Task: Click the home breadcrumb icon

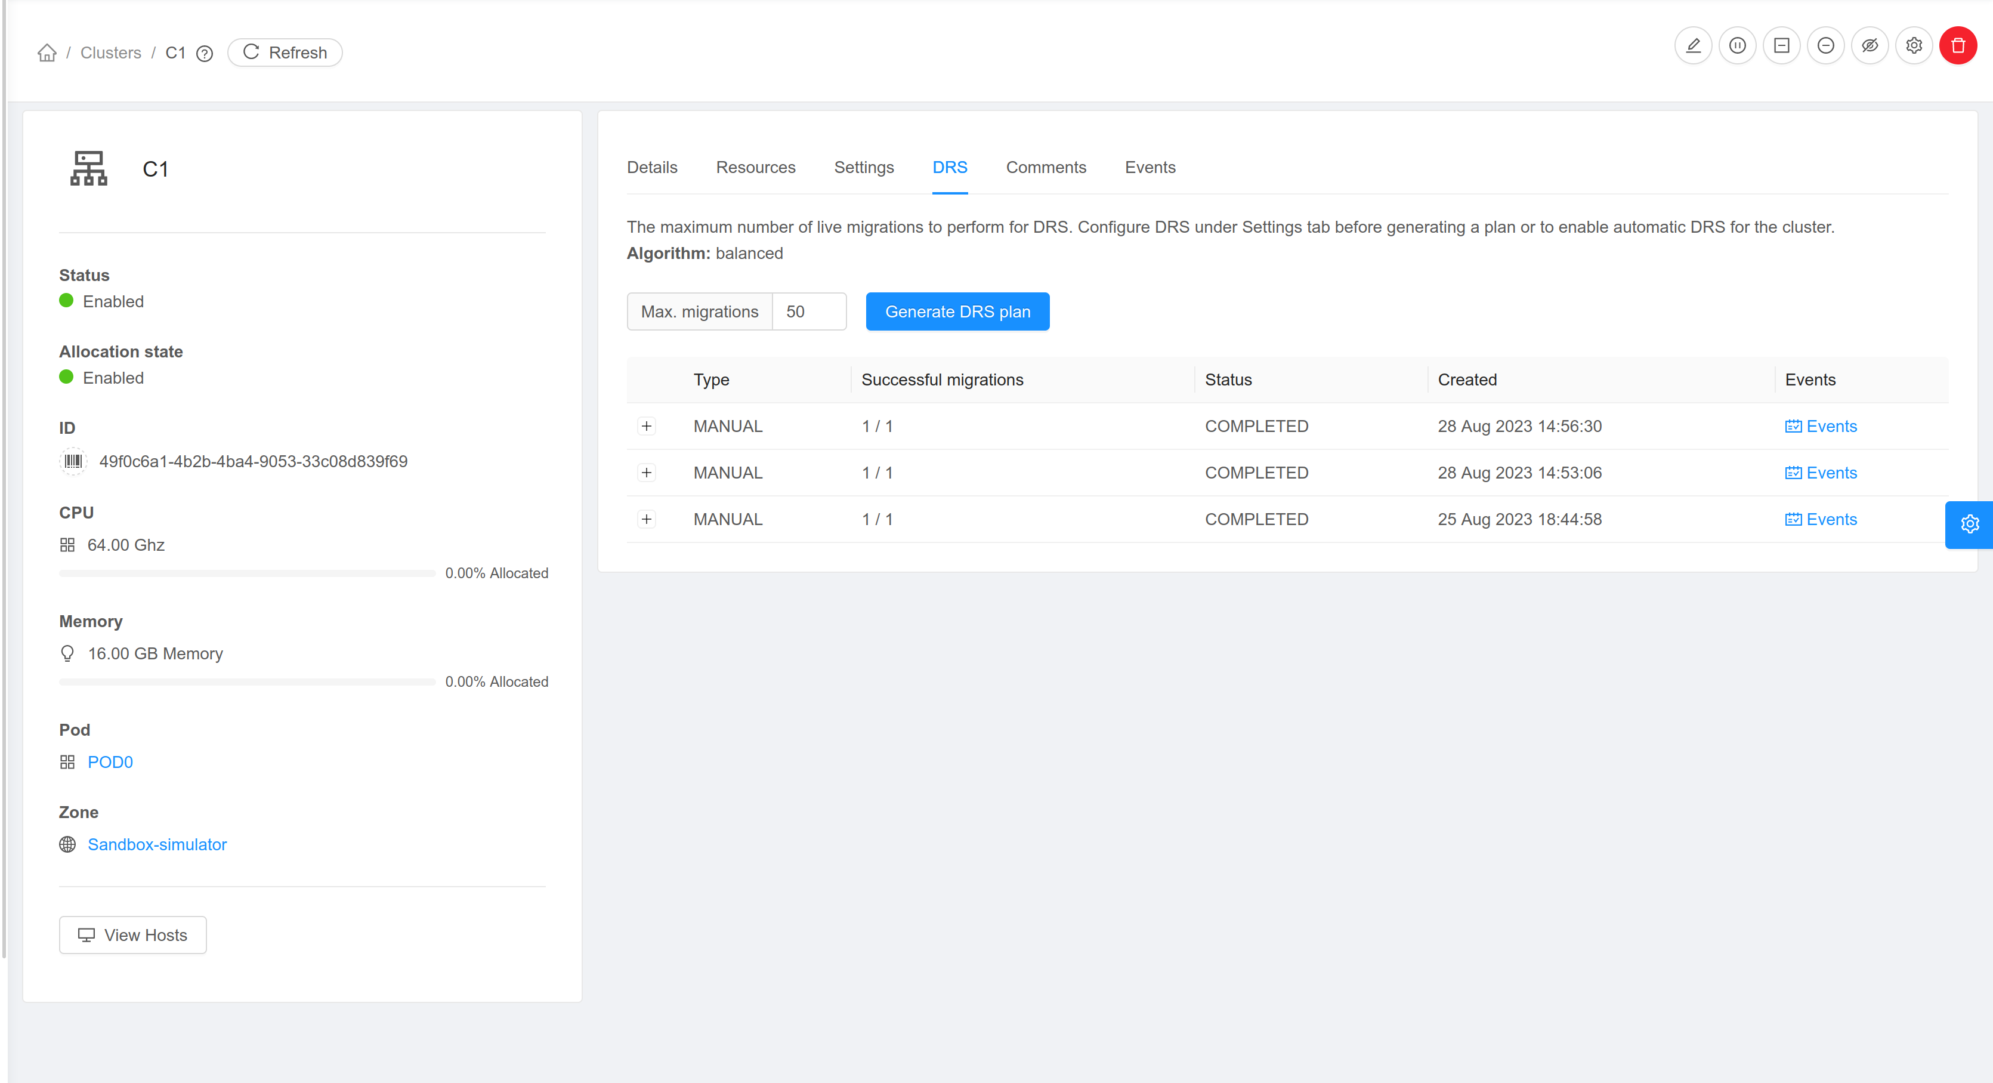Action: (47, 53)
